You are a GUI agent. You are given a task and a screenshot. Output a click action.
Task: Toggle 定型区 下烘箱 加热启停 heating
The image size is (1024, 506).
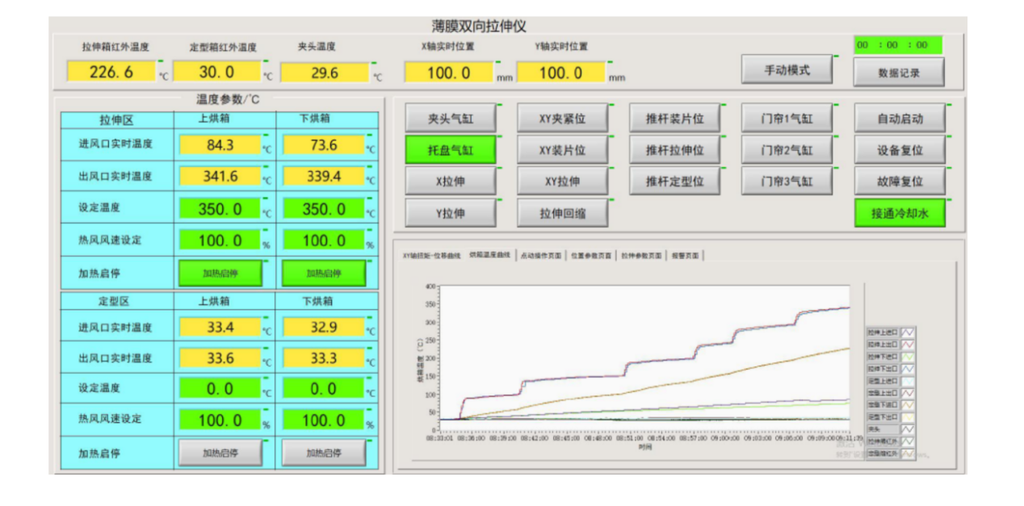323,454
